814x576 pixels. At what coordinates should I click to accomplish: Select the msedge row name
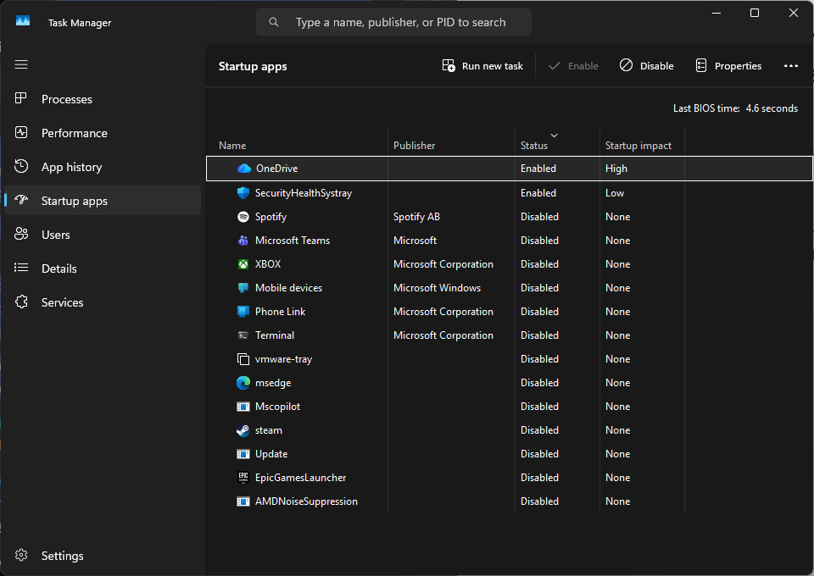273,383
